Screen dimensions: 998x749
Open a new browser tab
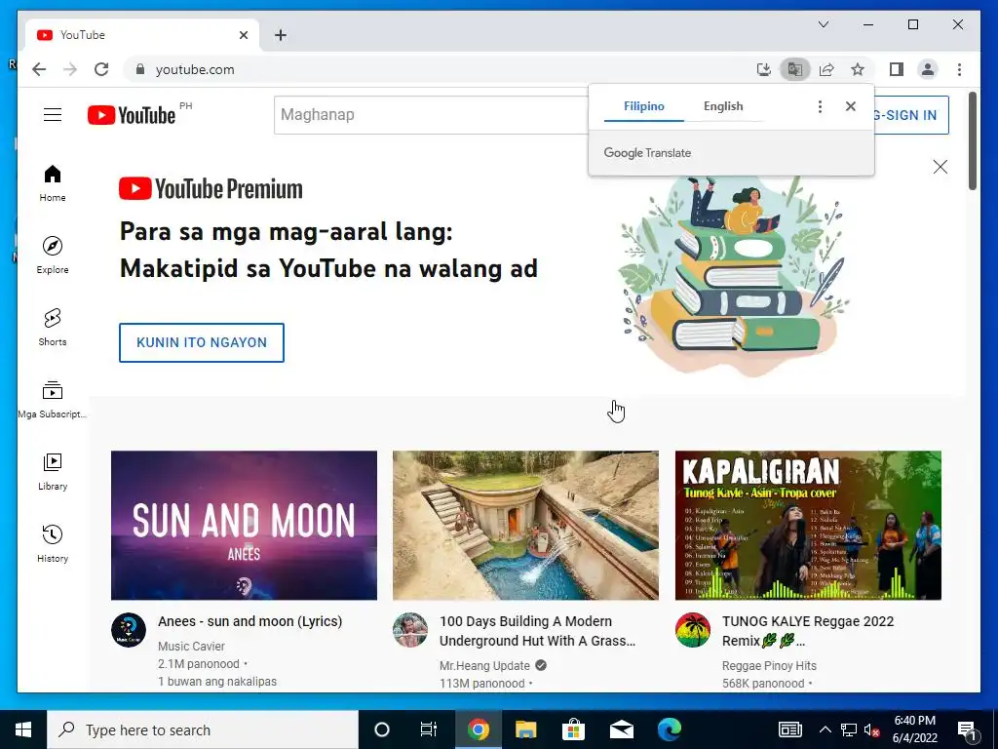[x=280, y=35]
